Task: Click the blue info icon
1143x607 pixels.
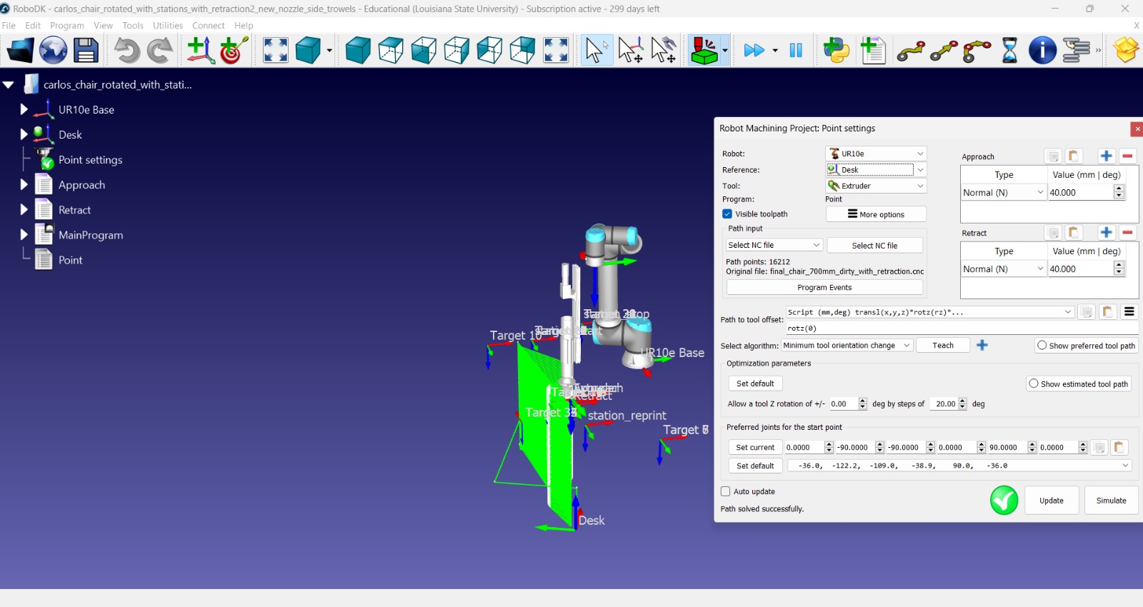Action: click(1042, 51)
